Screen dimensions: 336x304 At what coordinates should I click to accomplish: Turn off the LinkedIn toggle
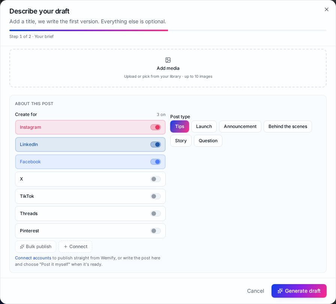156,144
